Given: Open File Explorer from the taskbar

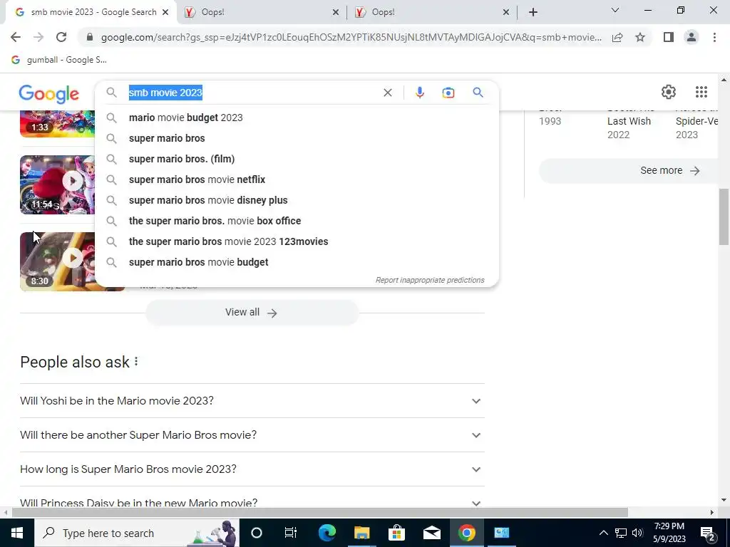Looking at the screenshot, I should coord(361,533).
